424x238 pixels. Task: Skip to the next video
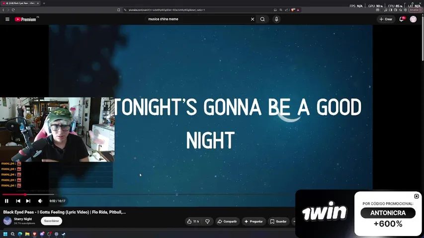(28, 201)
